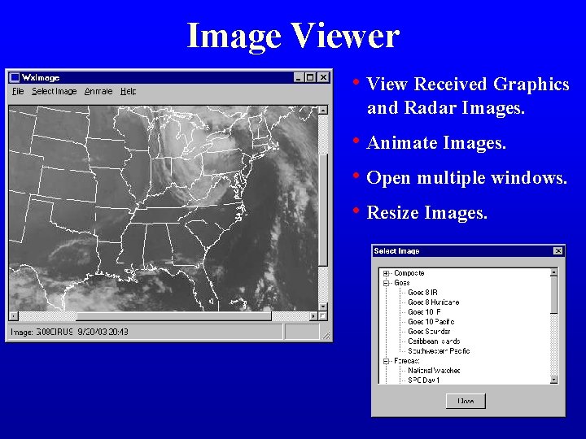Screen dimensions: 586x439
Task: Minimize the WxImage window
Action: [298, 78]
